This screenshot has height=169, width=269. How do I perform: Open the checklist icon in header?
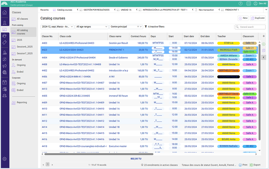(249, 3)
